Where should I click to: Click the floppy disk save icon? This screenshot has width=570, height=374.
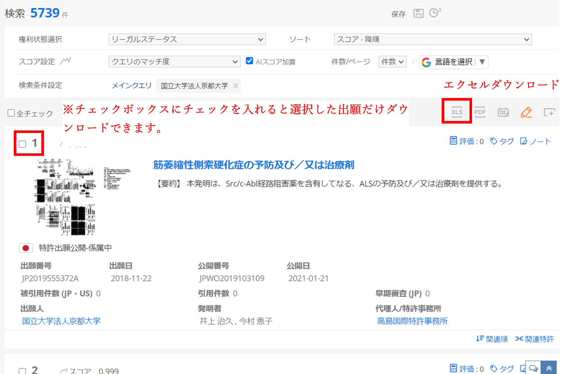click(x=418, y=13)
